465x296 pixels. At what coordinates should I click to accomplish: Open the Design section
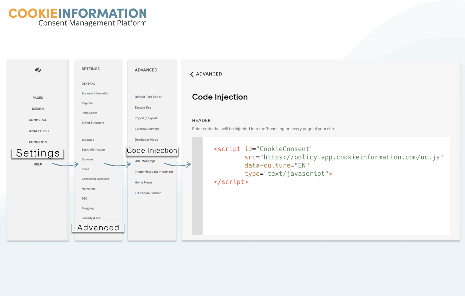pos(38,109)
